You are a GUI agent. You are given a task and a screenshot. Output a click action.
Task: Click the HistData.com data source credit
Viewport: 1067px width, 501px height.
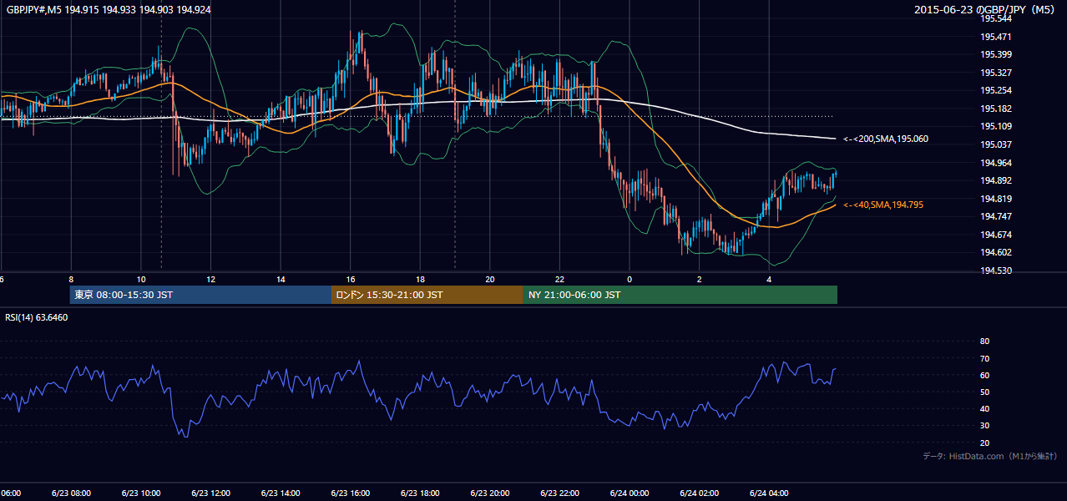coord(990,456)
